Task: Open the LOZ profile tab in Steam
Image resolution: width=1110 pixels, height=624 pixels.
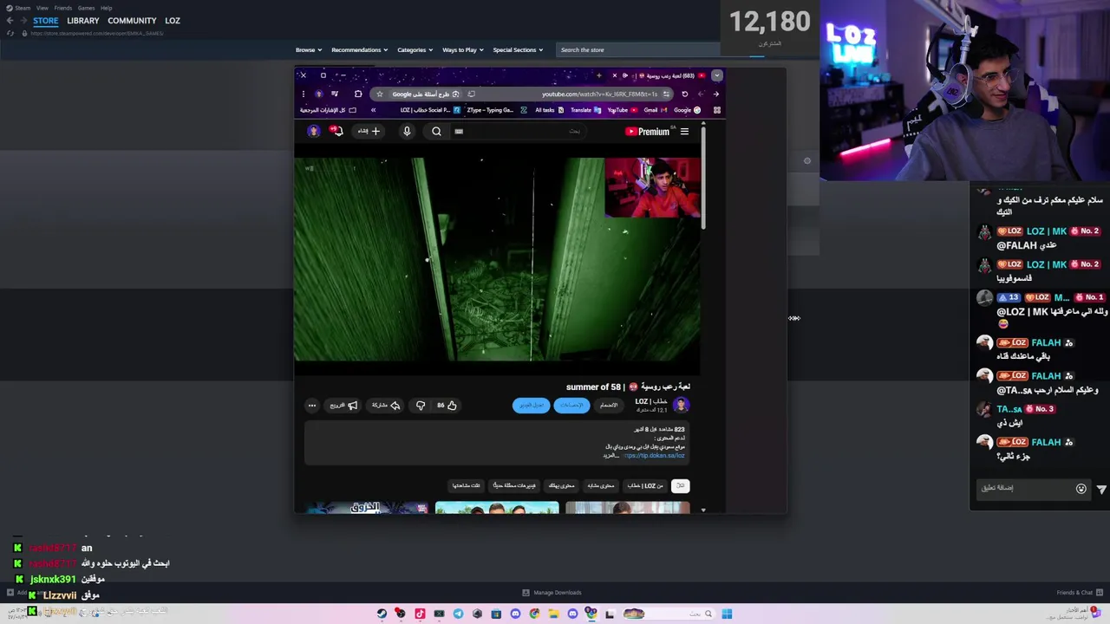Action: click(173, 21)
